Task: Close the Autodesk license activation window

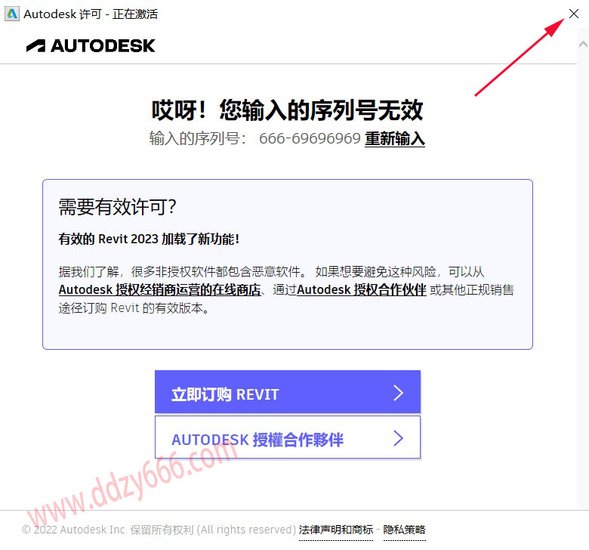Action: pos(573,14)
